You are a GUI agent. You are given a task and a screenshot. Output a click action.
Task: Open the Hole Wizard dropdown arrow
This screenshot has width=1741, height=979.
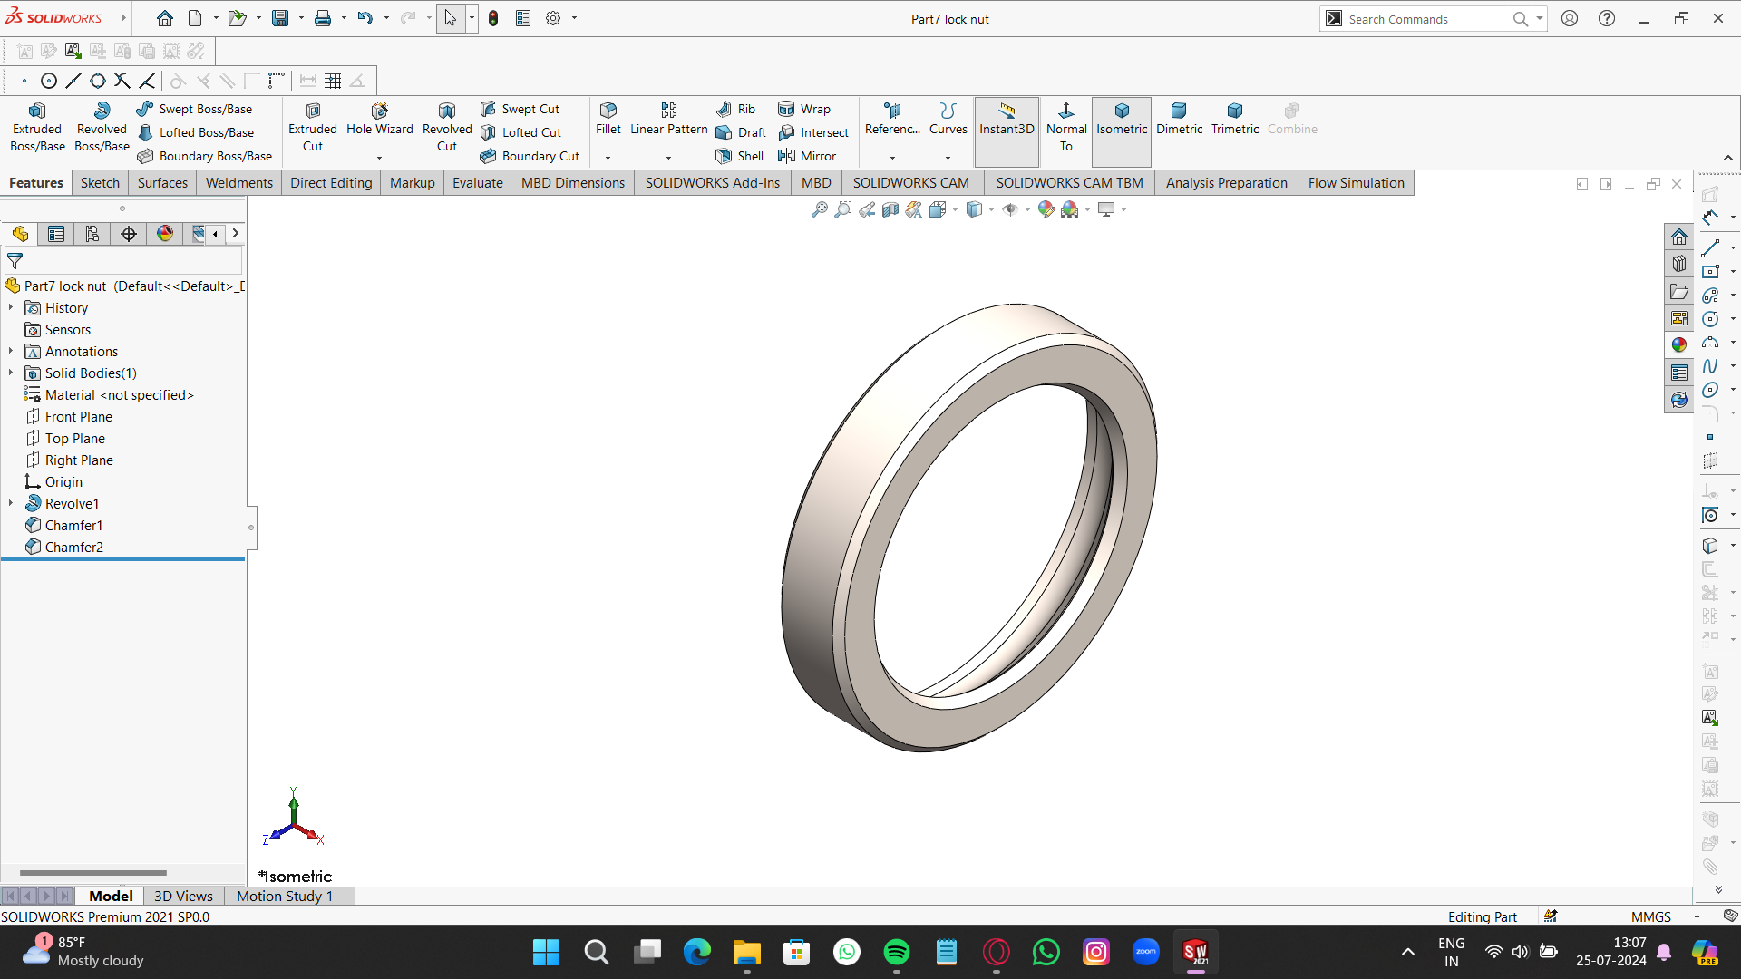(379, 158)
